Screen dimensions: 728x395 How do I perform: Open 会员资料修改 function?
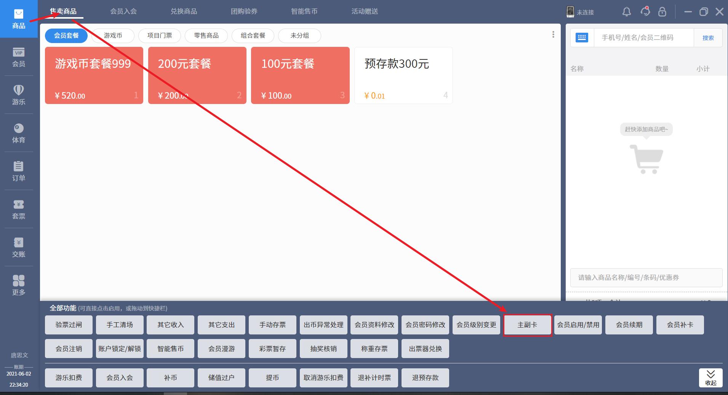(374, 325)
